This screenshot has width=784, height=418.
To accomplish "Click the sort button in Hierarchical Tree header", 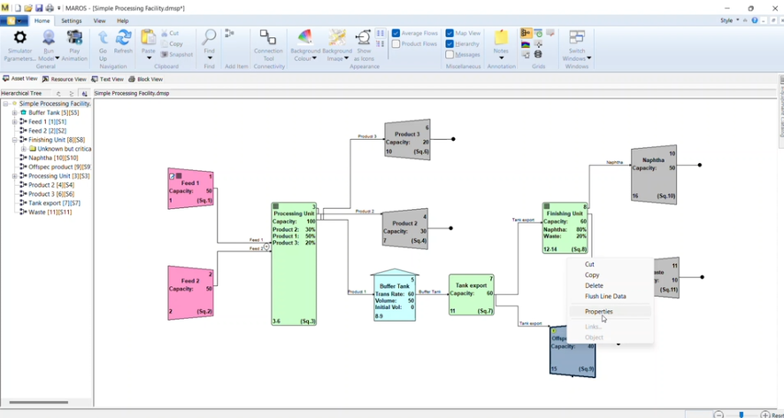I will [84, 94].
